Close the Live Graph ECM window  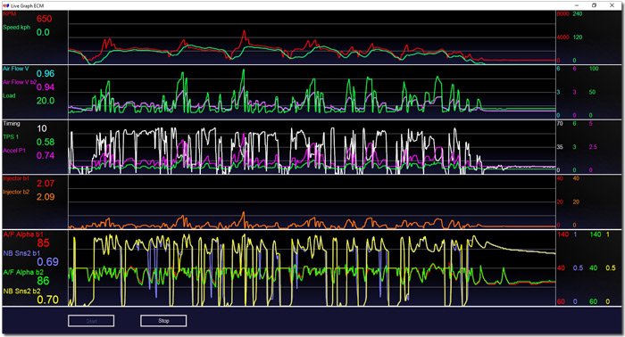tap(612, 5)
